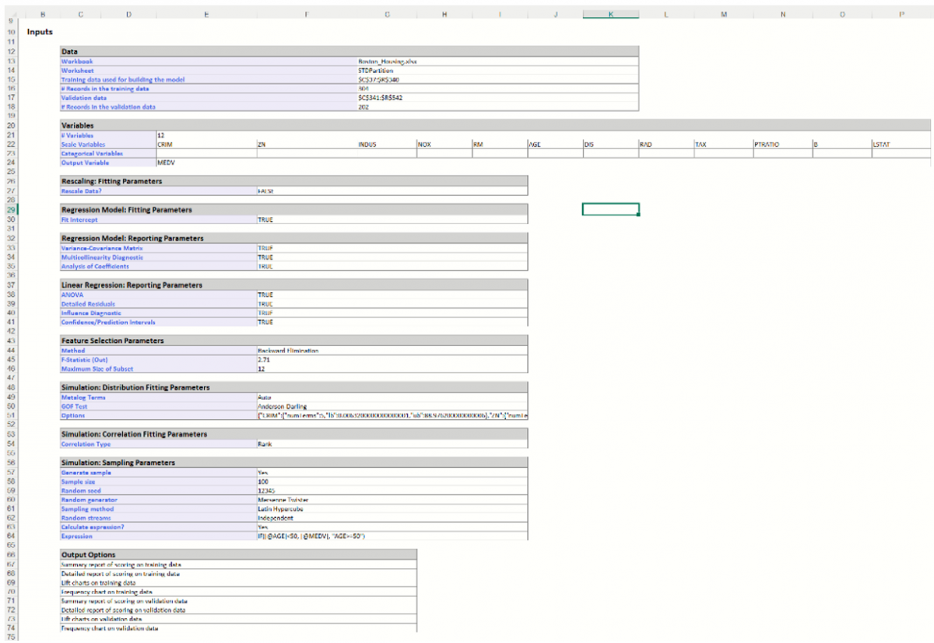
Task: Select 'Lift charts on training data' cell
Action: click(x=99, y=582)
